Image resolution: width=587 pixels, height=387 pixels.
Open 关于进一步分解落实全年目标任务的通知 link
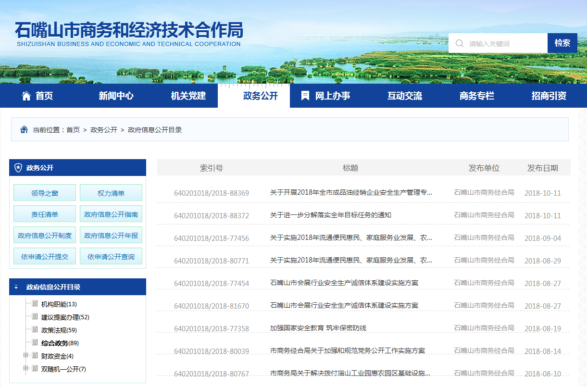pyautogui.click(x=330, y=215)
